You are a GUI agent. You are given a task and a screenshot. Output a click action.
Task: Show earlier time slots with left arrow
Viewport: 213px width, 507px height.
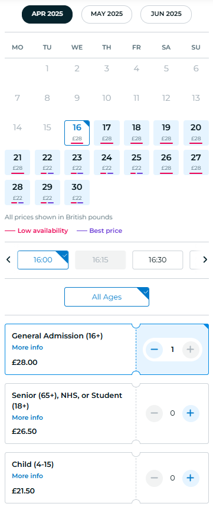(x=9, y=259)
